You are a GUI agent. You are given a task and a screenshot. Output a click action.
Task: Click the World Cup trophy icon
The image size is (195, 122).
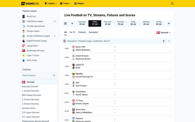click(24, 16)
